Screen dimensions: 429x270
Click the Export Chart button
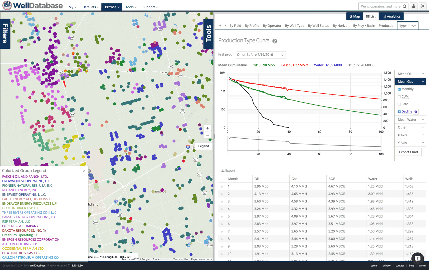(x=409, y=152)
